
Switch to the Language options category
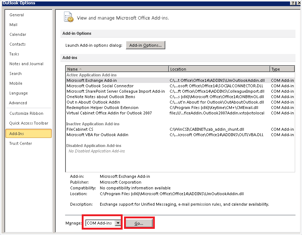[18, 93]
